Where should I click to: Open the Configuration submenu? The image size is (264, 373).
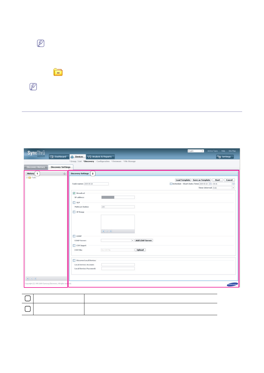click(x=103, y=161)
